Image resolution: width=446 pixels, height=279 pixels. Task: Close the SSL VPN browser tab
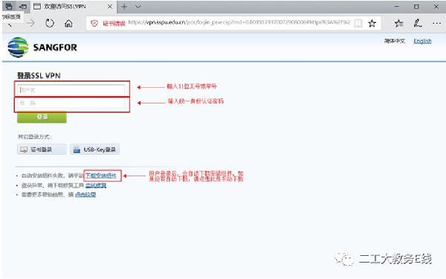(x=110, y=7)
